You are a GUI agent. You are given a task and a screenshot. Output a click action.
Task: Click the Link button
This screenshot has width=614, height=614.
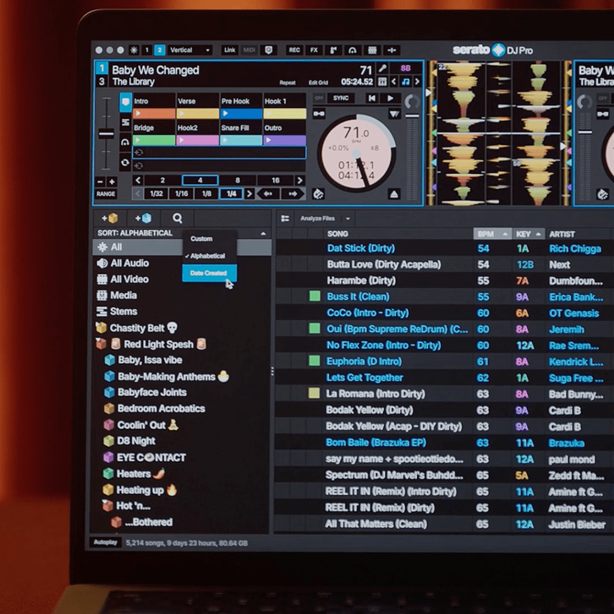230,50
